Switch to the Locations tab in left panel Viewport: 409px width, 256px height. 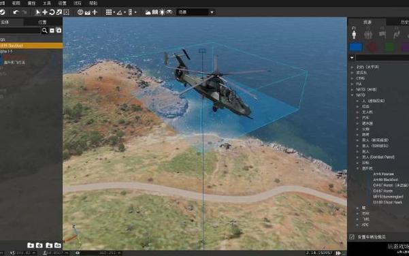pyautogui.click(x=43, y=22)
